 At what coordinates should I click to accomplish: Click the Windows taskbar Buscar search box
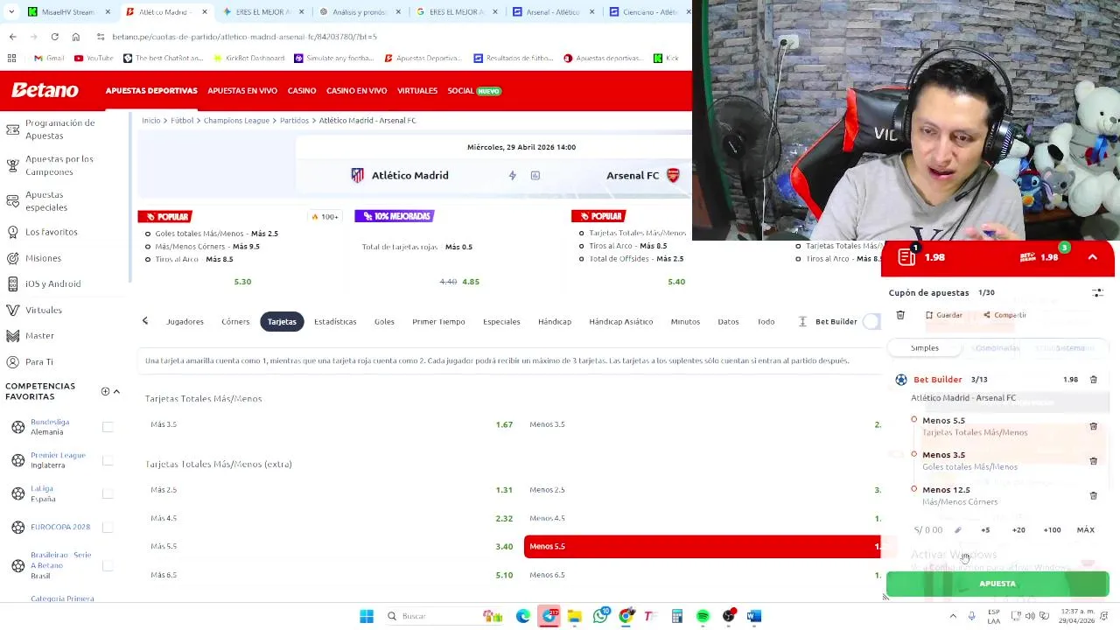pyautogui.click(x=429, y=617)
